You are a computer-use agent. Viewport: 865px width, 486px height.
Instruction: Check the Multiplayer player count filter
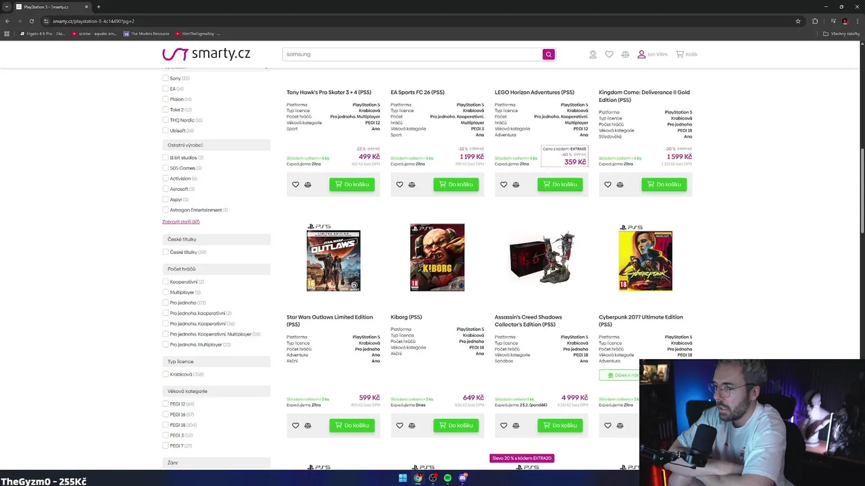[x=166, y=292]
